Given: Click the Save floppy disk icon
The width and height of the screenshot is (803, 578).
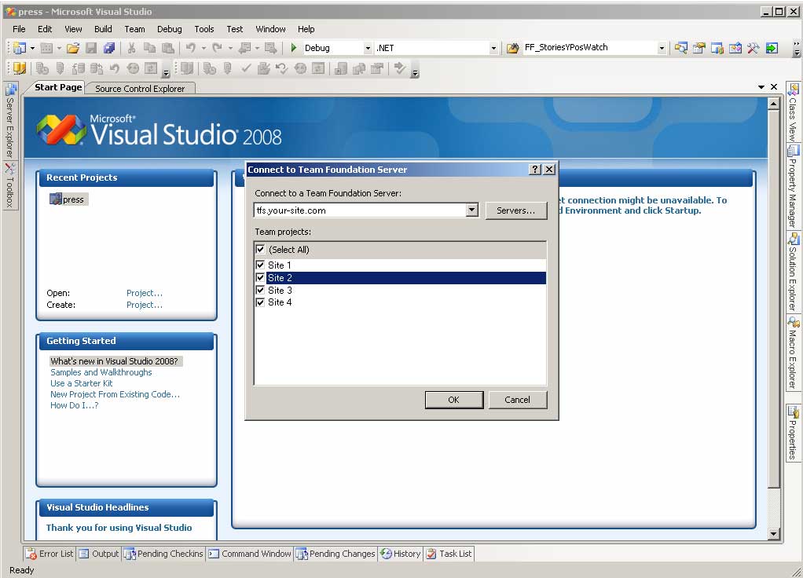Looking at the screenshot, I should pos(91,48).
